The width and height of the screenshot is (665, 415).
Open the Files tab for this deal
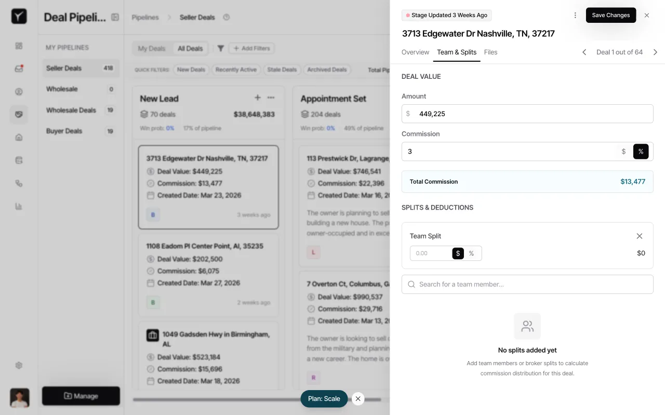490,52
